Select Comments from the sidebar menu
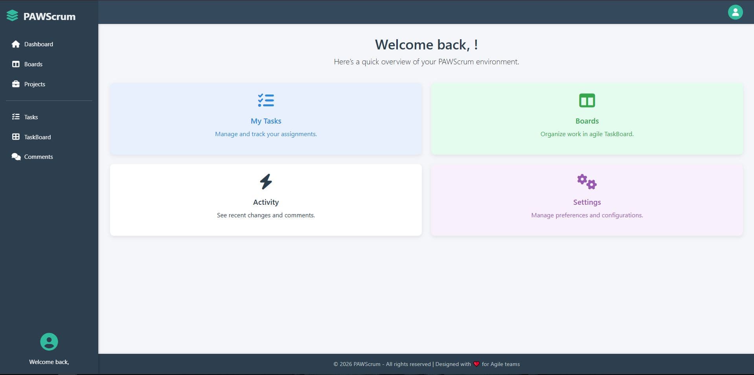The height and width of the screenshot is (375, 754). pyautogui.click(x=38, y=156)
